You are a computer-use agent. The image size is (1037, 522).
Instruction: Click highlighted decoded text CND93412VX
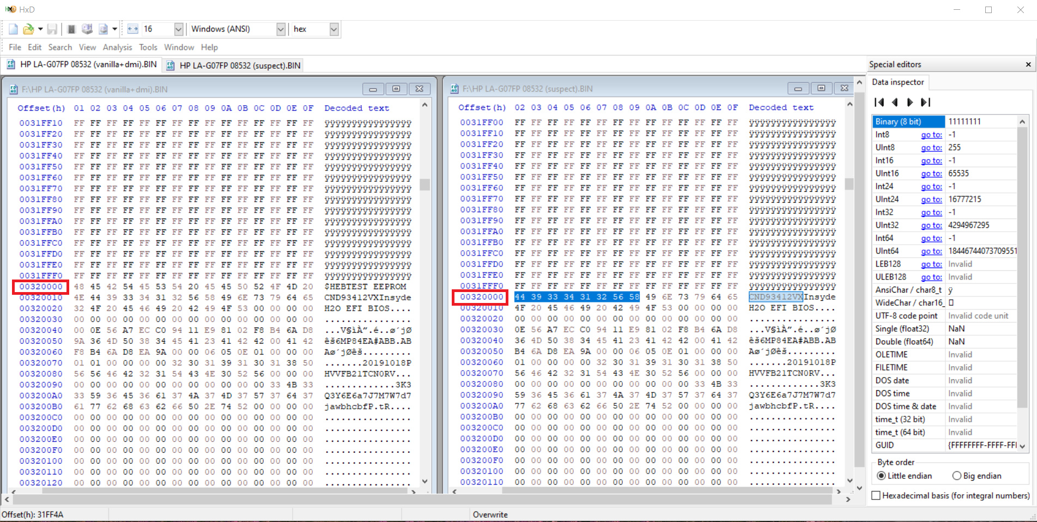click(x=775, y=297)
